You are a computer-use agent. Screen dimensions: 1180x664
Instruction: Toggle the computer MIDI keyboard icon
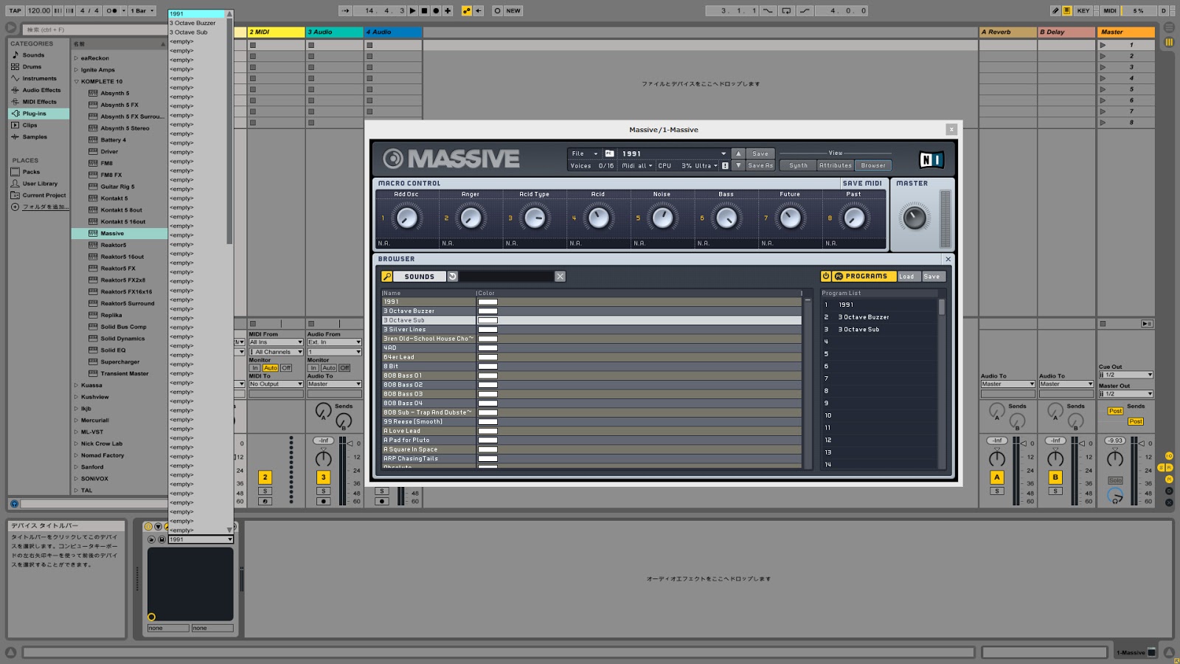pos(1067,10)
